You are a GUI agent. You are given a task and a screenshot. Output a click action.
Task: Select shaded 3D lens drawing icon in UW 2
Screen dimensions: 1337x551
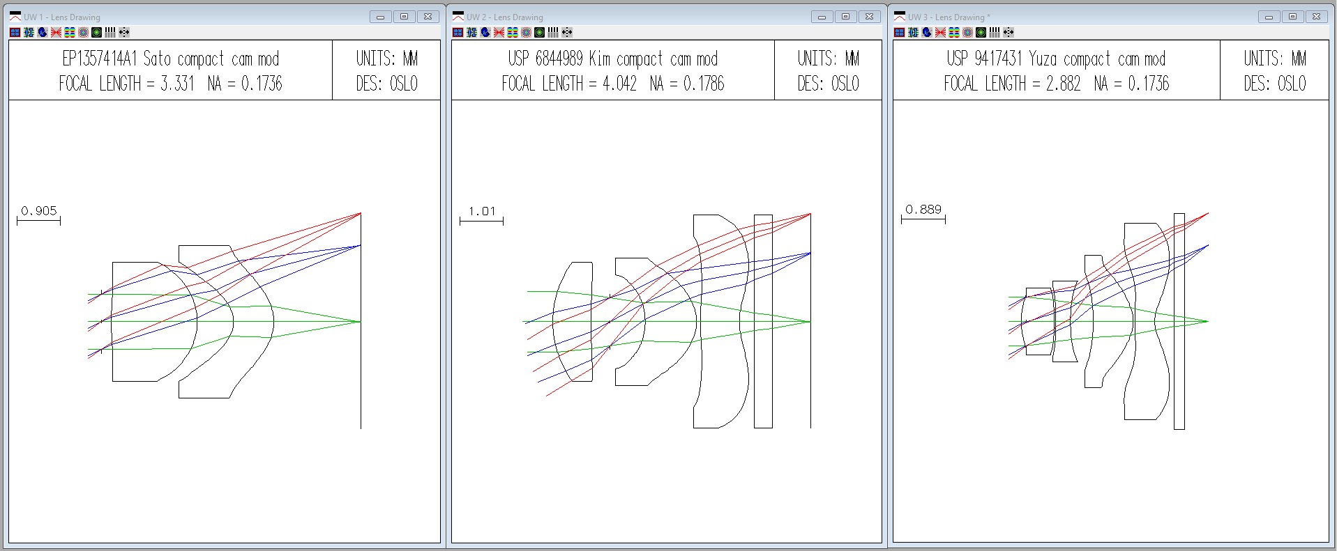click(x=485, y=32)
